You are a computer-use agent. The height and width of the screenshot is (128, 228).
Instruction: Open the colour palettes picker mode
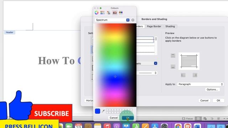click(x=108, y=13)
